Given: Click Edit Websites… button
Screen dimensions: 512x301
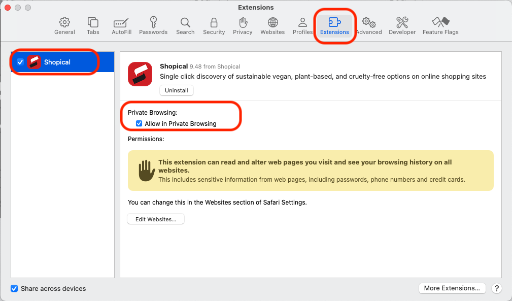Looking at the screenshot, I should tap(156, 219).
